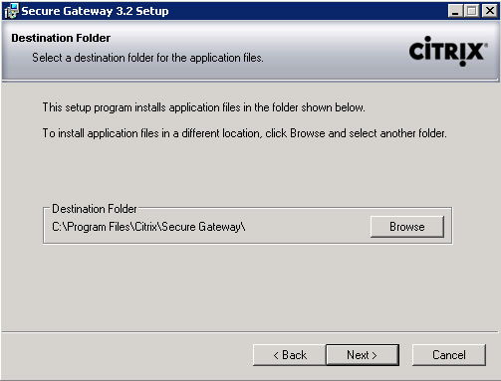Click the Secure Gateway 3.2 Setup title text
Image resolution: width=501 pixels, height=381 pixels.
tap(95, 11)
